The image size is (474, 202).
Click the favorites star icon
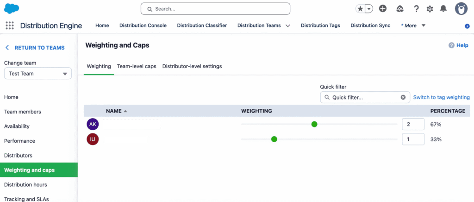click(360, 9)
